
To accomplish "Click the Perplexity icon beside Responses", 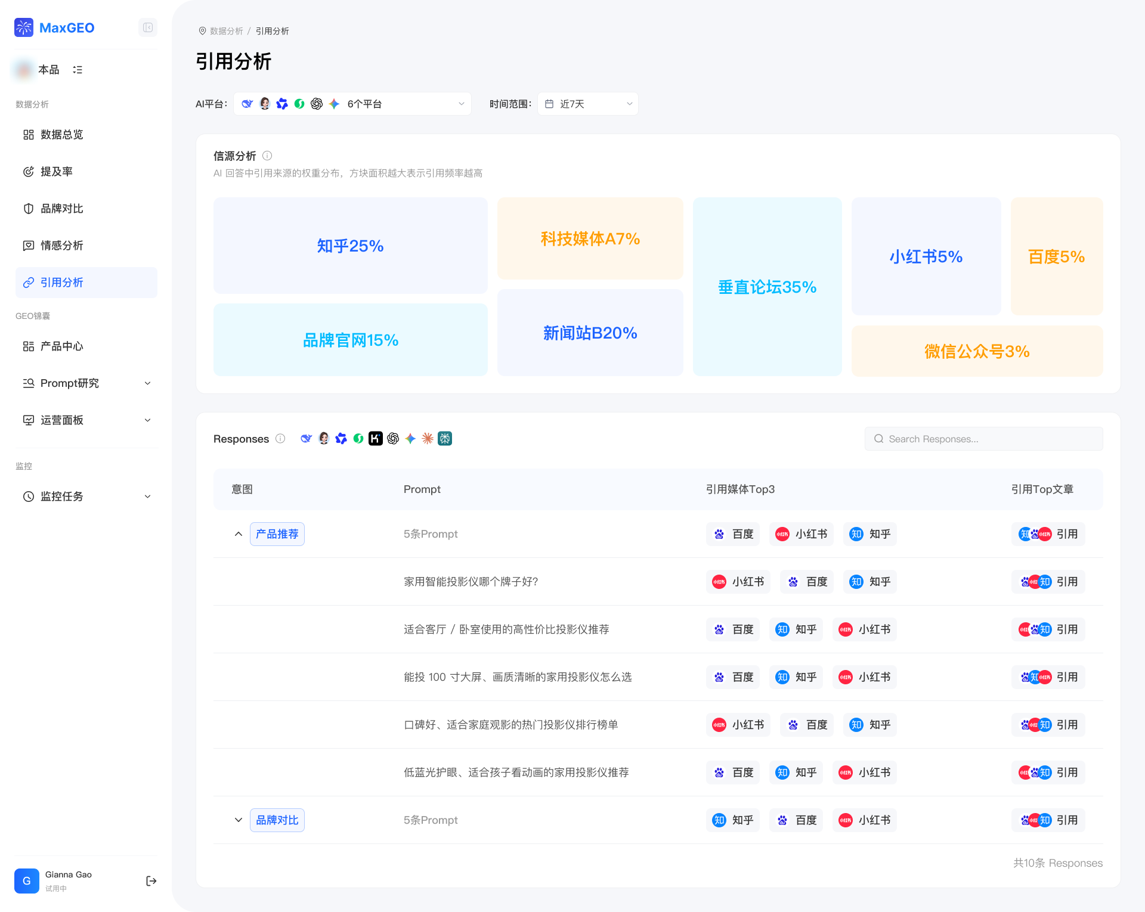I will (x=445, y=439).
